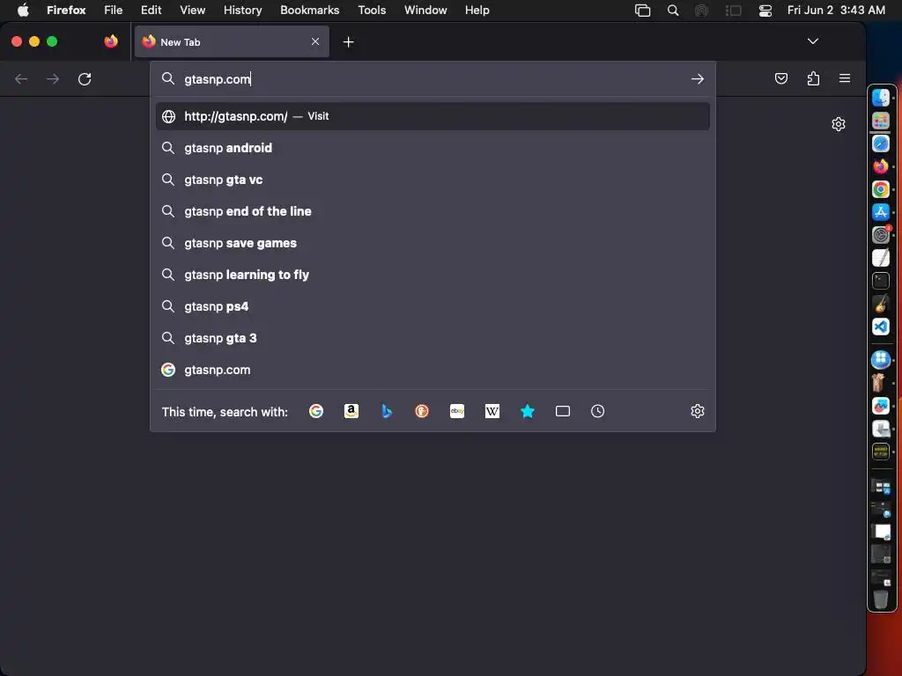Open the Window menu
This screenshot has height=676, width=902.
pyautogui.click(x=425, y=10)
